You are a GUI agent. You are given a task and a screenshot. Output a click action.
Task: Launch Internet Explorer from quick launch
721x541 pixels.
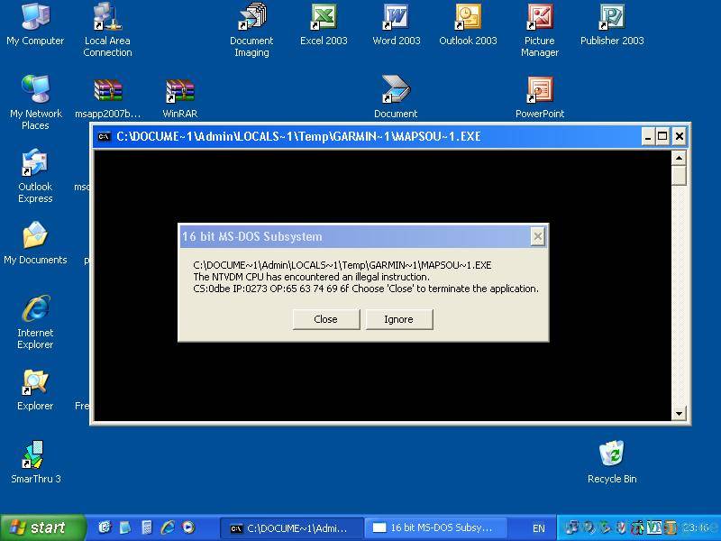pyautogui.click(x=168, y=527)
